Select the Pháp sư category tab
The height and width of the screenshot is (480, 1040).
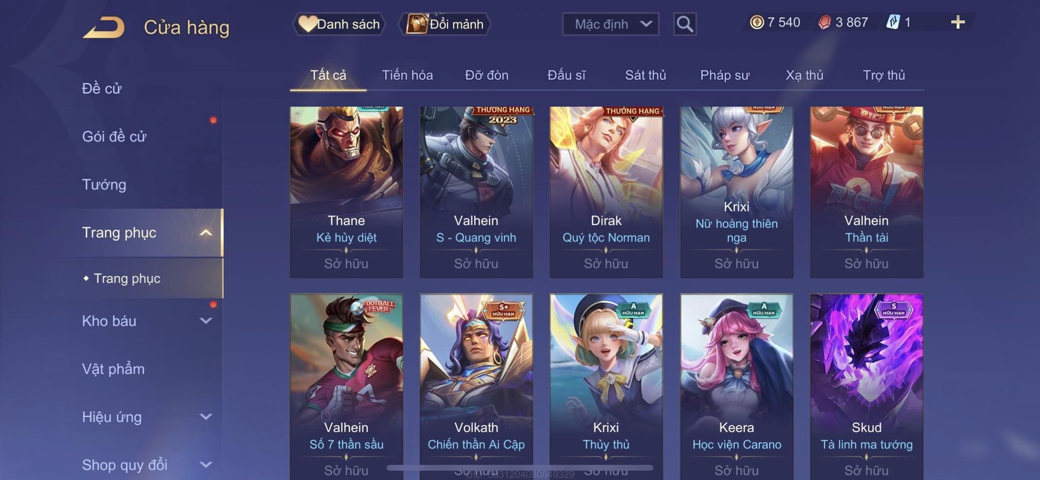point(725,75)
